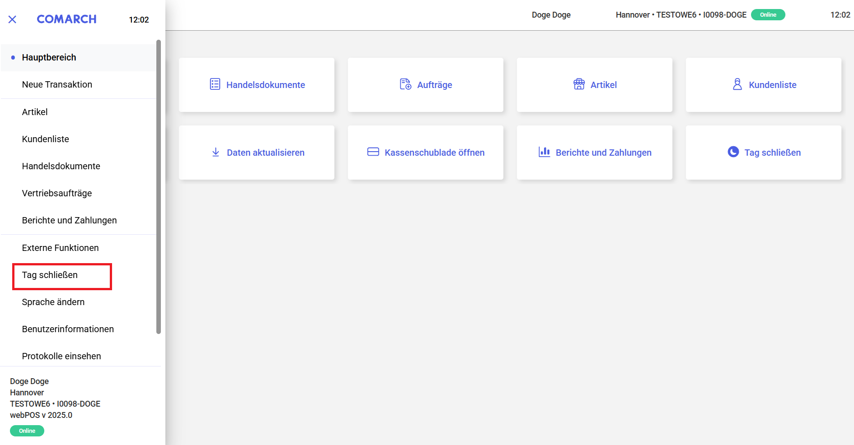
Task: Open Benutzerinformationen menu entry
Action: point(68,329)
